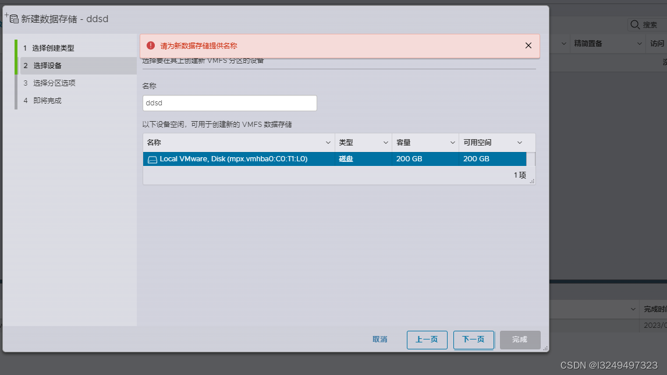
Task: Open dropdown arrow left of 精简置备 header
Action: [x=563, y=44]
